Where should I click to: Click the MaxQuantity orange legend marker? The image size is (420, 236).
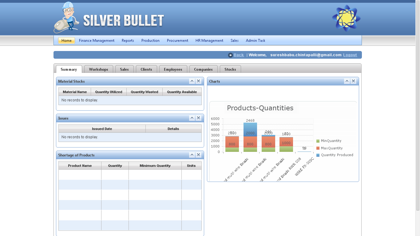(x=318, y=148)
